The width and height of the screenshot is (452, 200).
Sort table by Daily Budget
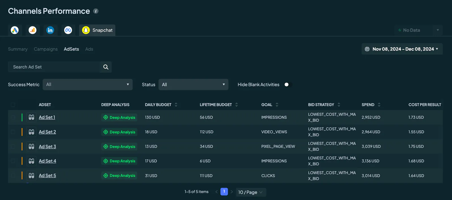pos(176,105)
